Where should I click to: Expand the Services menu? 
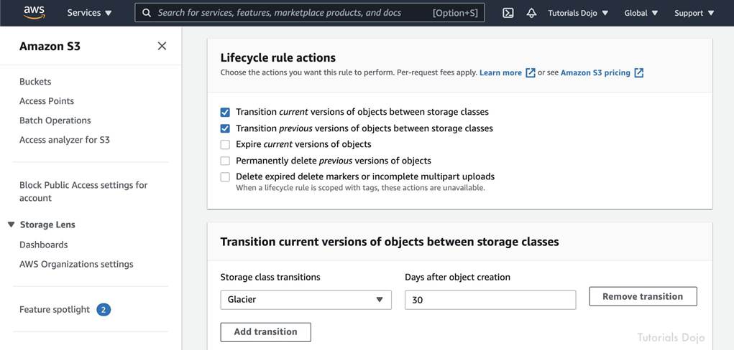(89, 13)
